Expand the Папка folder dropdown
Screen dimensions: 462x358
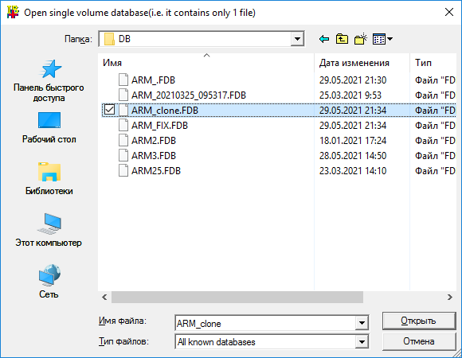tap(297, 39)
